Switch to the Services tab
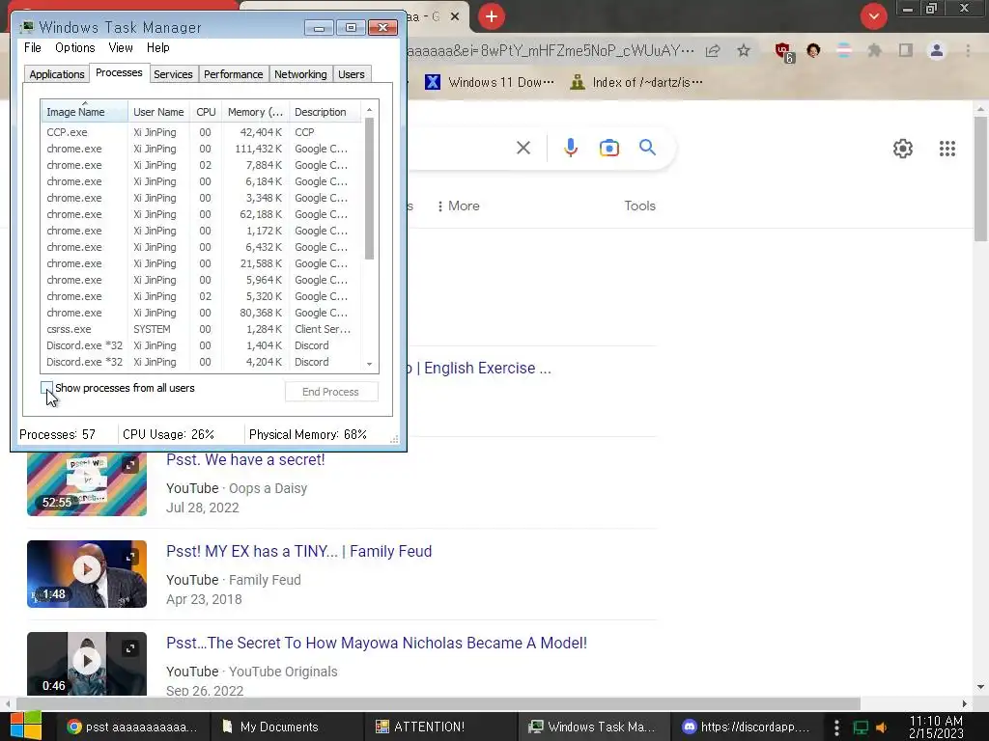The width and height of the screenshot is (989, 741). (173, 74)
